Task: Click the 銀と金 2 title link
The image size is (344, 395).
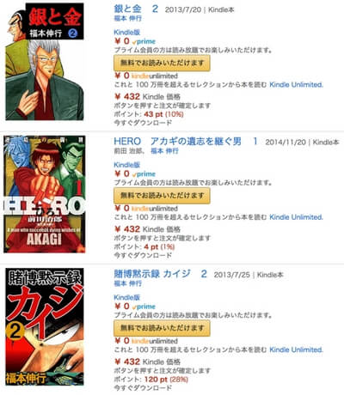Action: (x=136, y=9)
